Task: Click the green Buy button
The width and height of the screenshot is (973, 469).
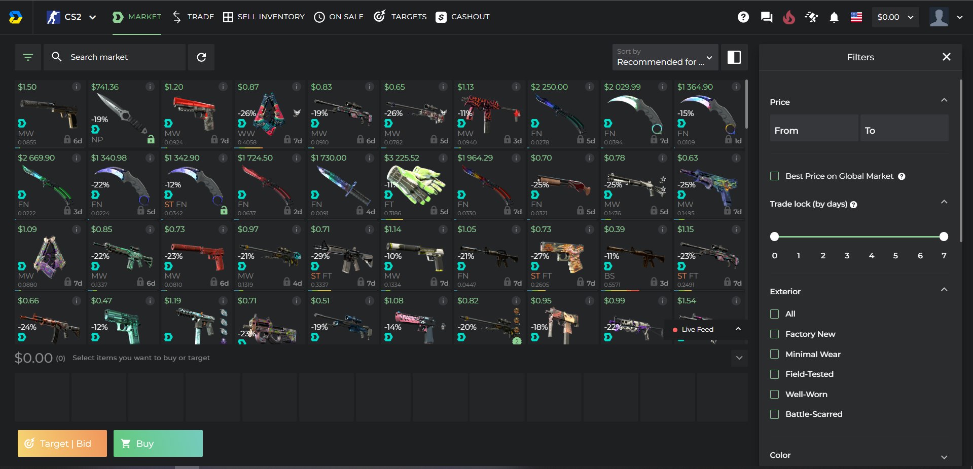Action: pos(158,444)
